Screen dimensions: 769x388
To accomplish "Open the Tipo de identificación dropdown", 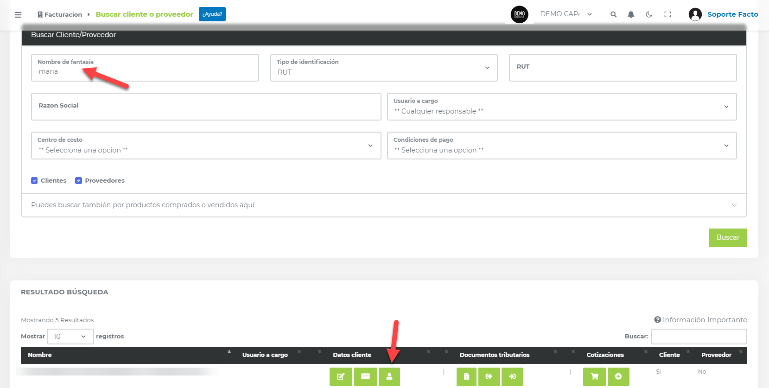I will (x=383, y=68).
